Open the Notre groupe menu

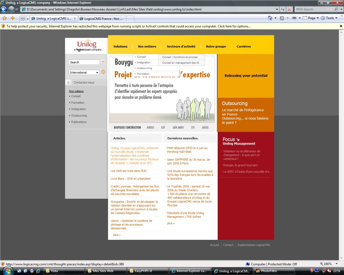coord(216,46)
